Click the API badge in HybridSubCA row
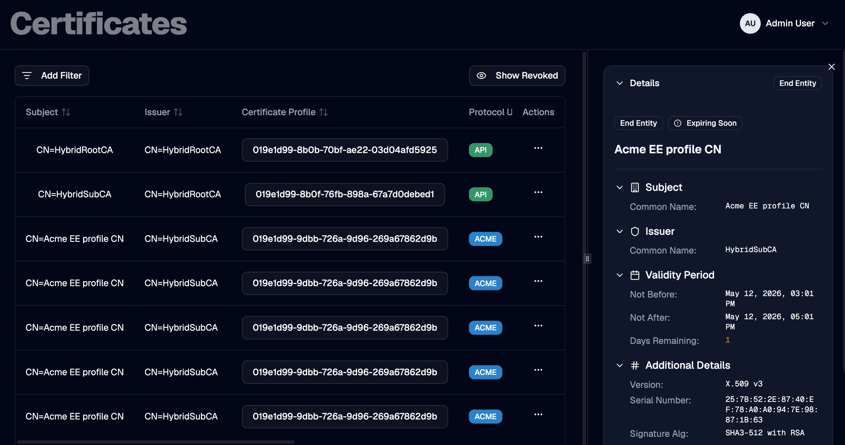This screenshot has width=845, height=445. tap(481, 194)
